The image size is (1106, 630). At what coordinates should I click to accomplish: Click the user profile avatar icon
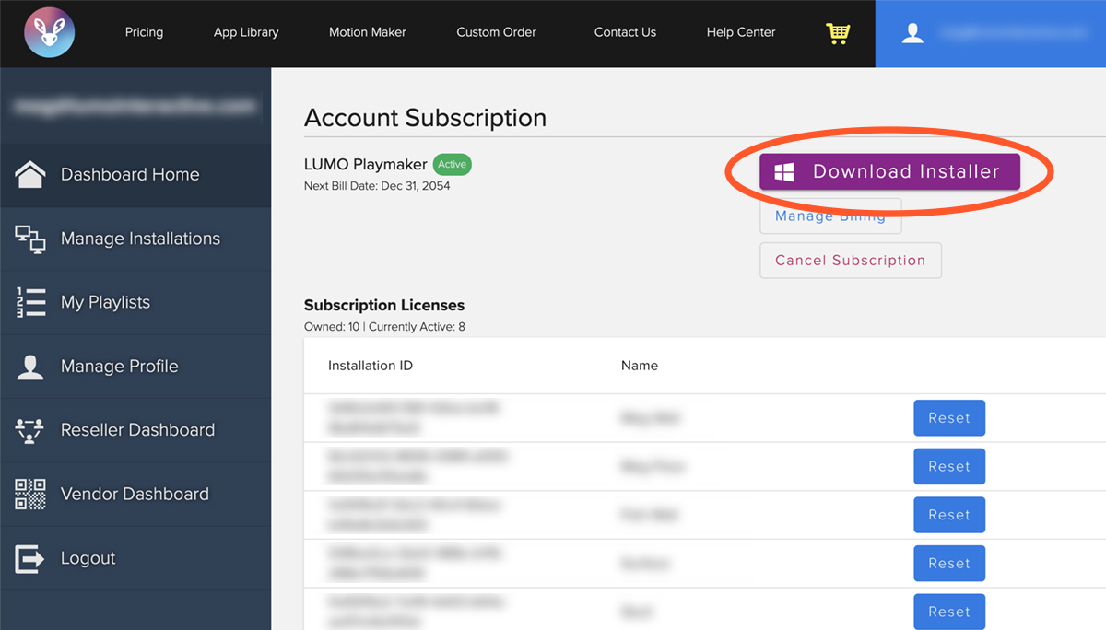click(912, 33)
